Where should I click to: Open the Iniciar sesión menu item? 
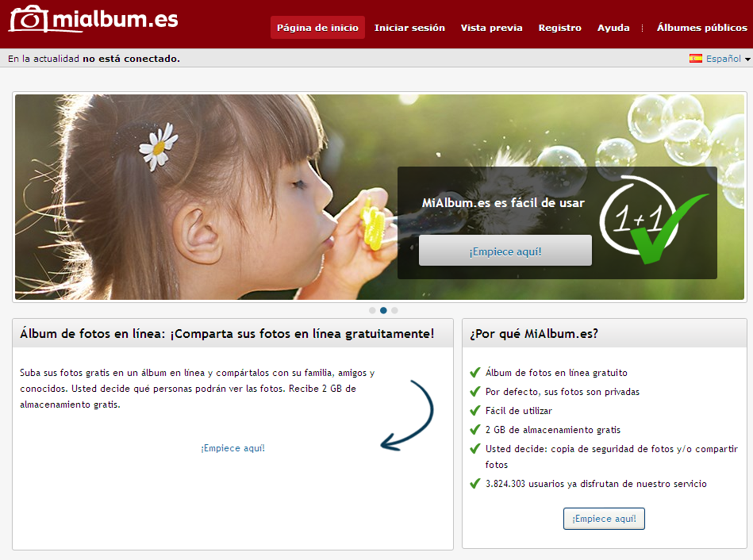point(409,28)
